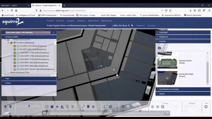Expand the Parameter panel
Viewport: 212px width, 119px height.
(x=183, y=32)
